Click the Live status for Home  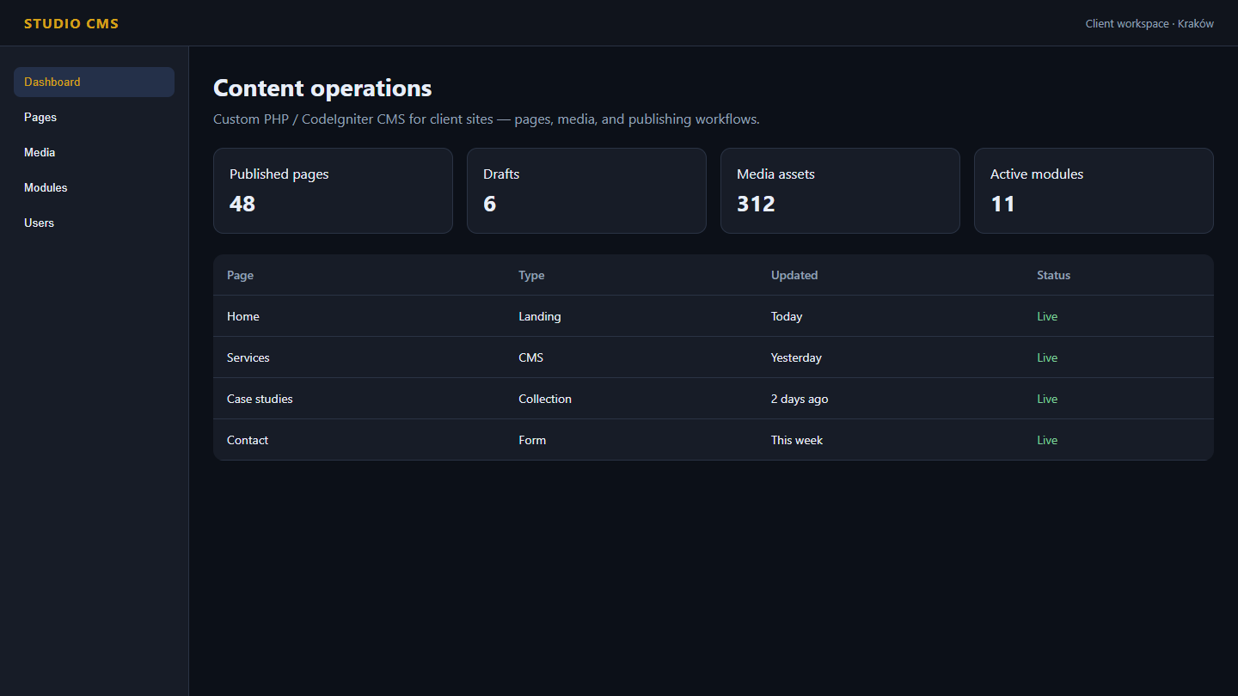tap(1047, 317)
